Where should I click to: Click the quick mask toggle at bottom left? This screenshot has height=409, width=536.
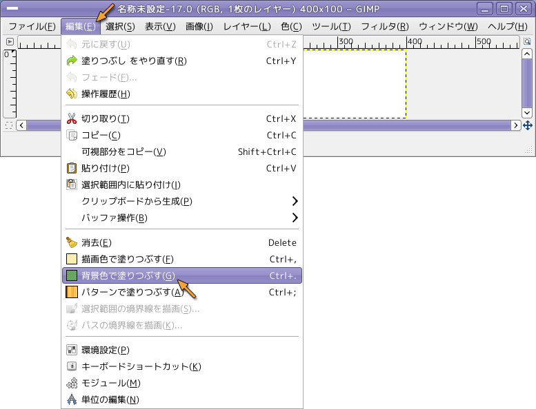coord(9,125)
